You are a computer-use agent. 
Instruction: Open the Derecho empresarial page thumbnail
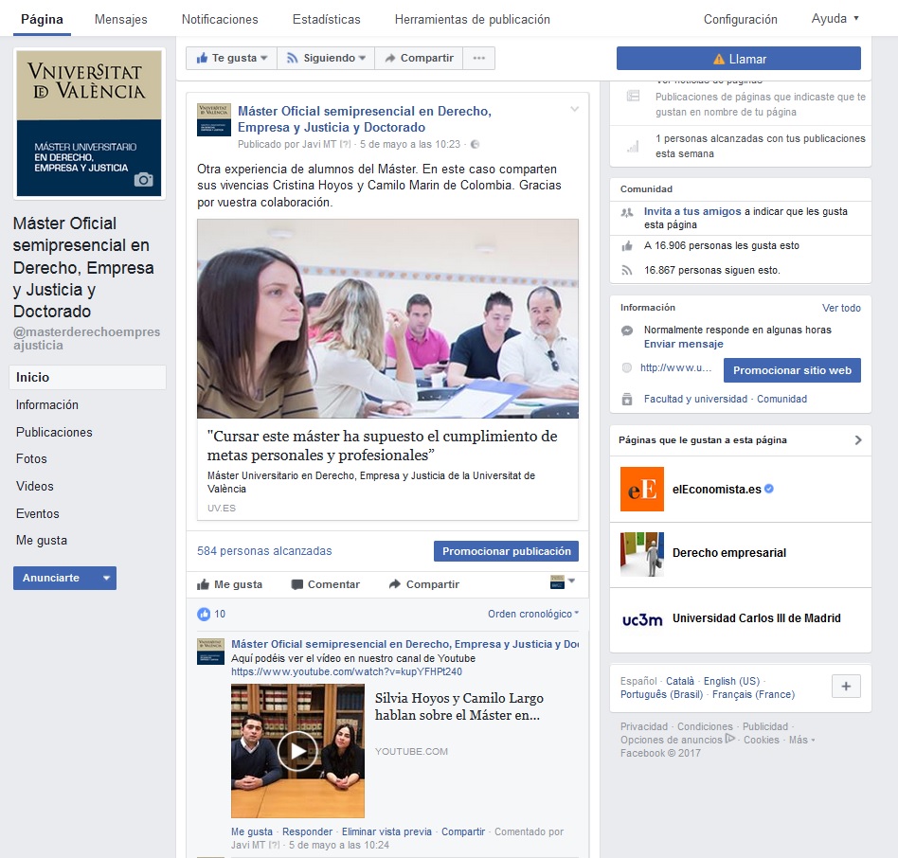pyautogui.click(x=642, y=553)
